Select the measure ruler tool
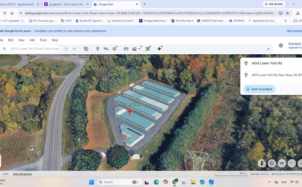This screenshot has height=187, width=302. (x=126, y=49)
